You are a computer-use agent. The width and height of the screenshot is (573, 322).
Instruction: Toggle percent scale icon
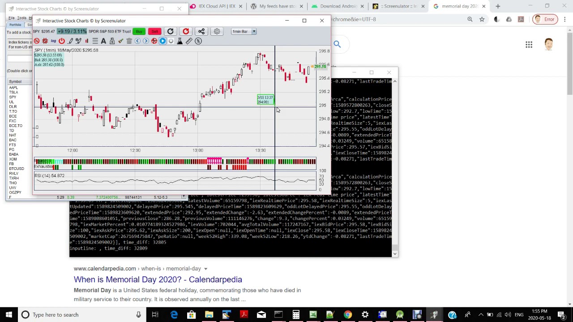click(x=198, y=41)
